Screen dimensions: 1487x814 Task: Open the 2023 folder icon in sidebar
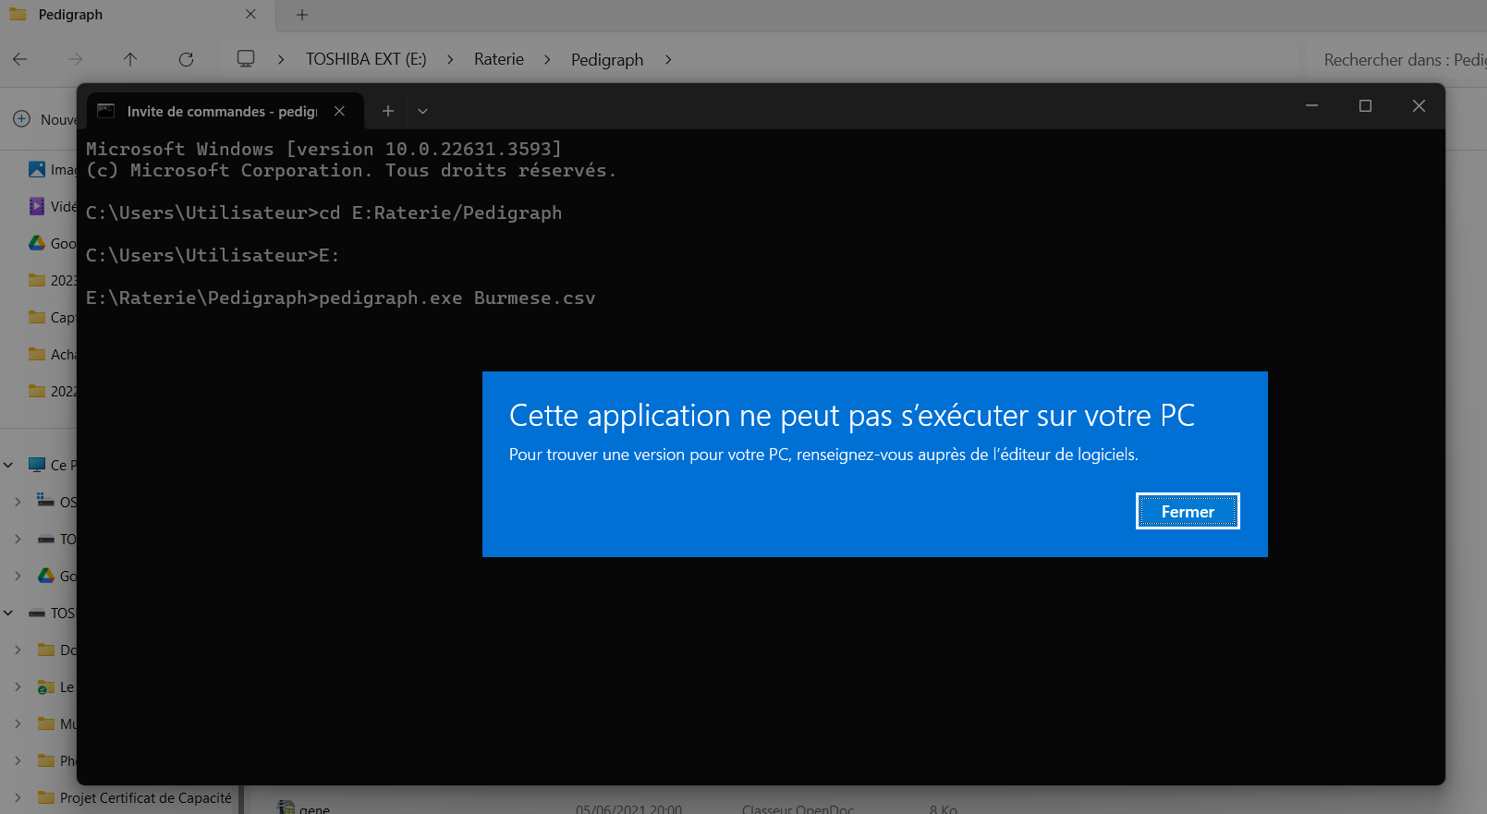37,280
